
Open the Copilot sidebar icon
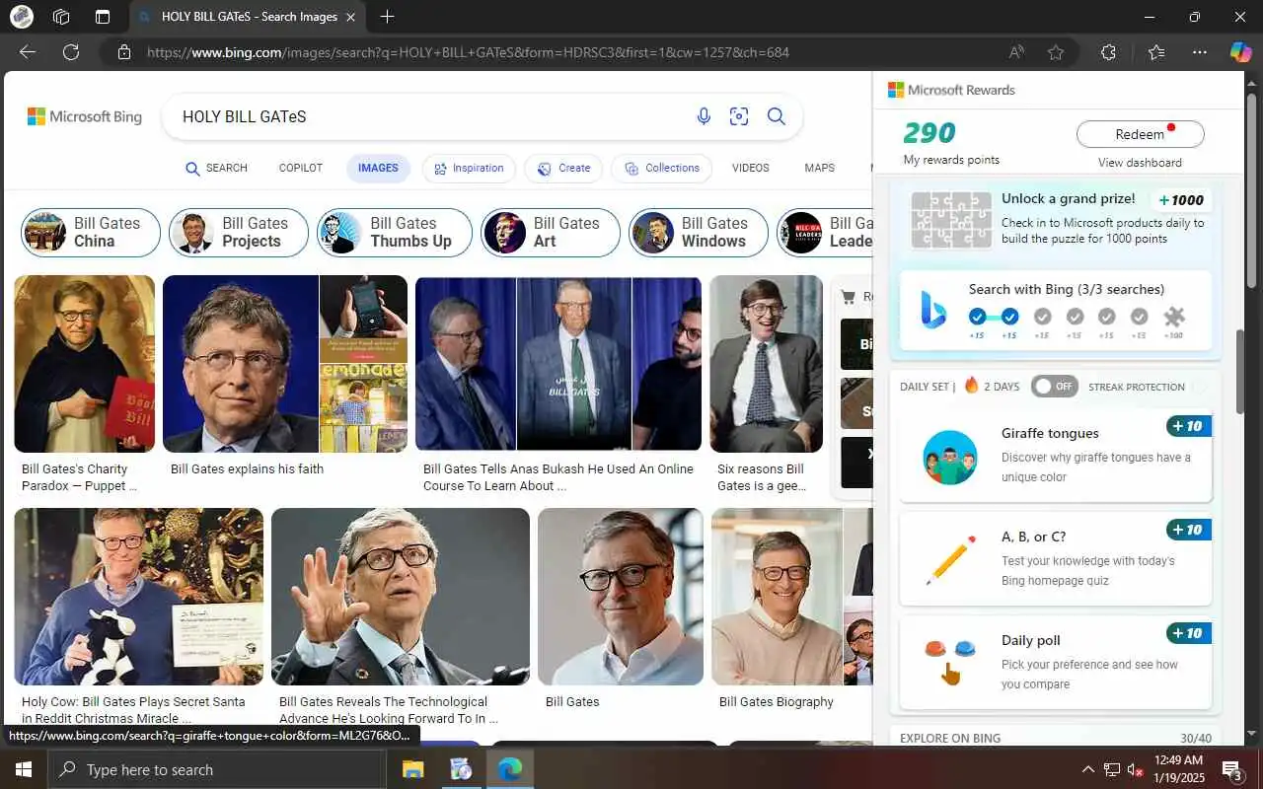click(1240, 52)
